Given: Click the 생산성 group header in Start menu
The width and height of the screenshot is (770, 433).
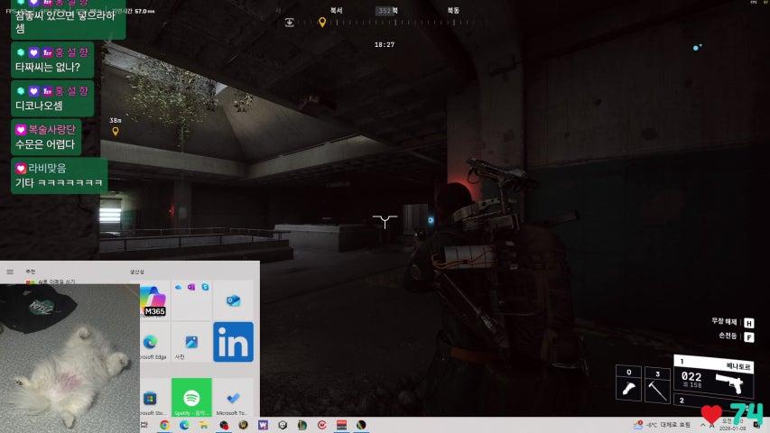Looking at the screenshot, I should (137, 272).
